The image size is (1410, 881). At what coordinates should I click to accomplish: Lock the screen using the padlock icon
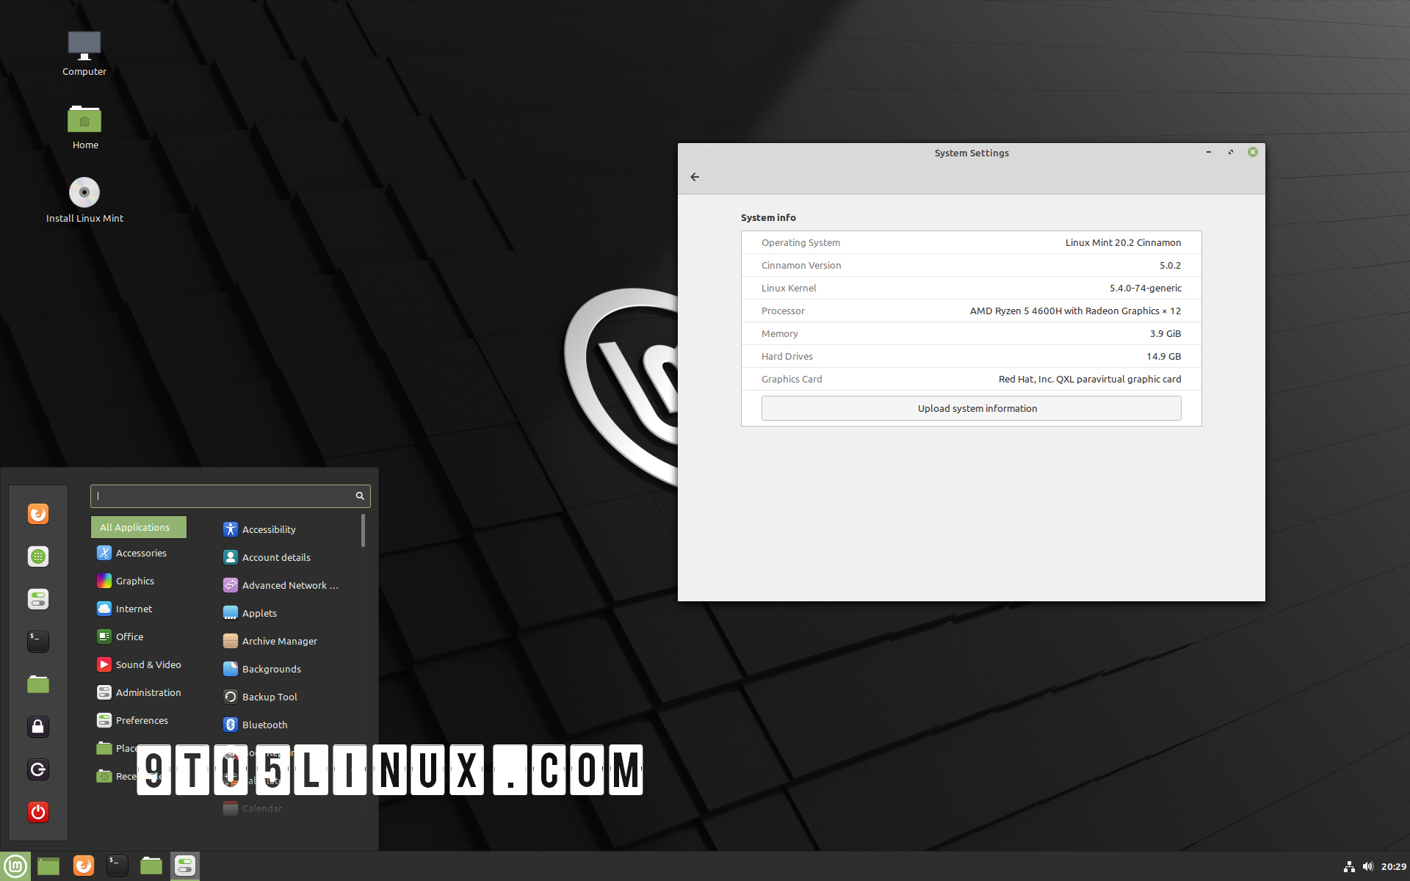[x=37, y=727]
